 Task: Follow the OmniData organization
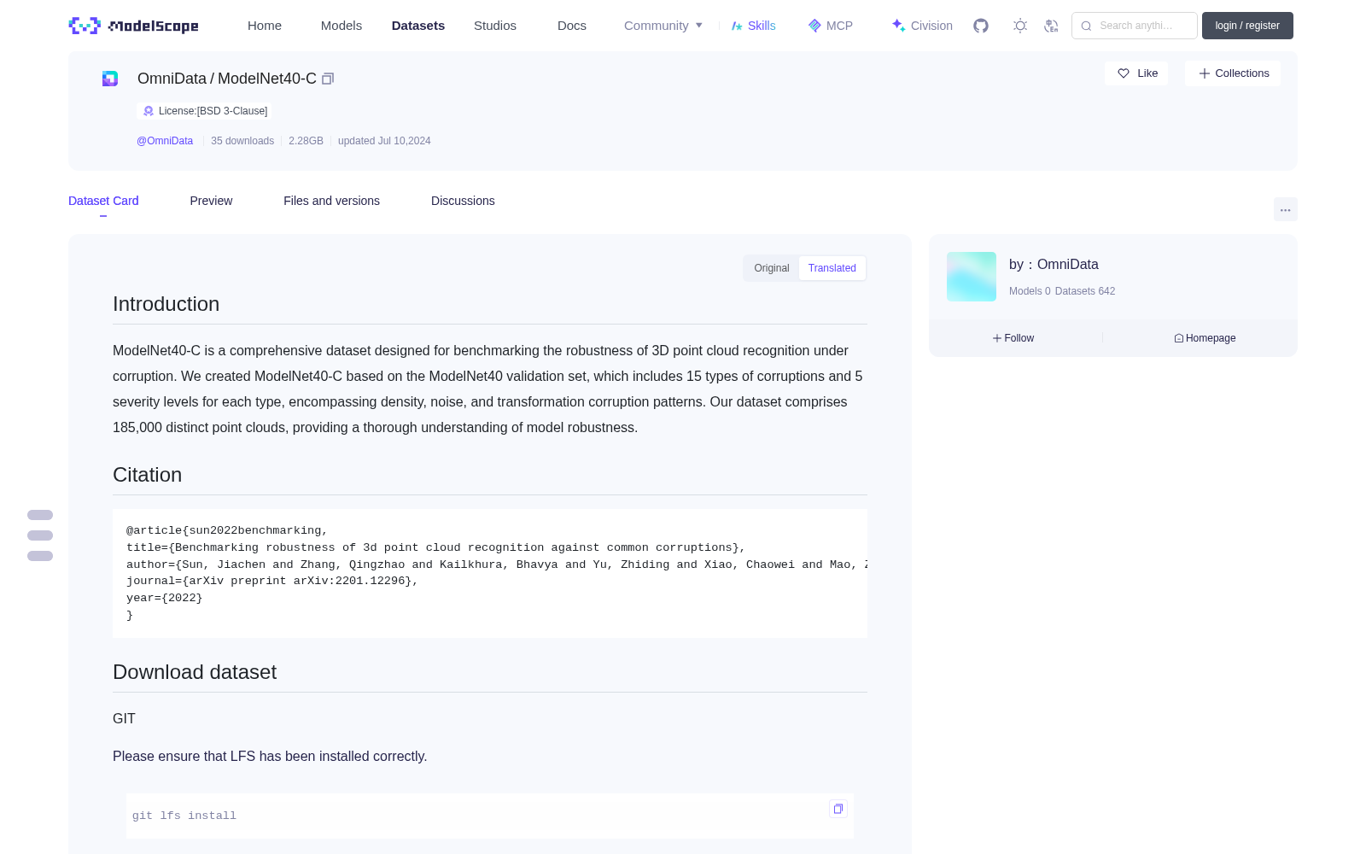[1013, 338]
